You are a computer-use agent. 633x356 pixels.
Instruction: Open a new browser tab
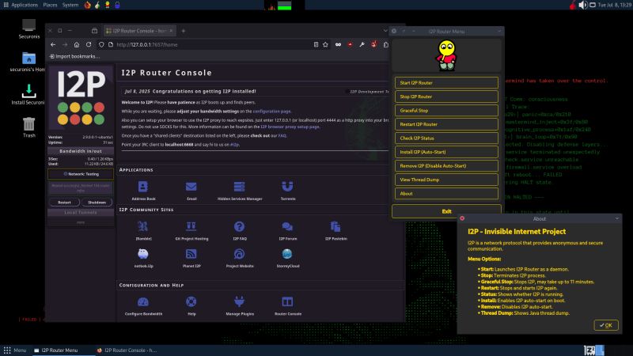[x=184, y=31]
